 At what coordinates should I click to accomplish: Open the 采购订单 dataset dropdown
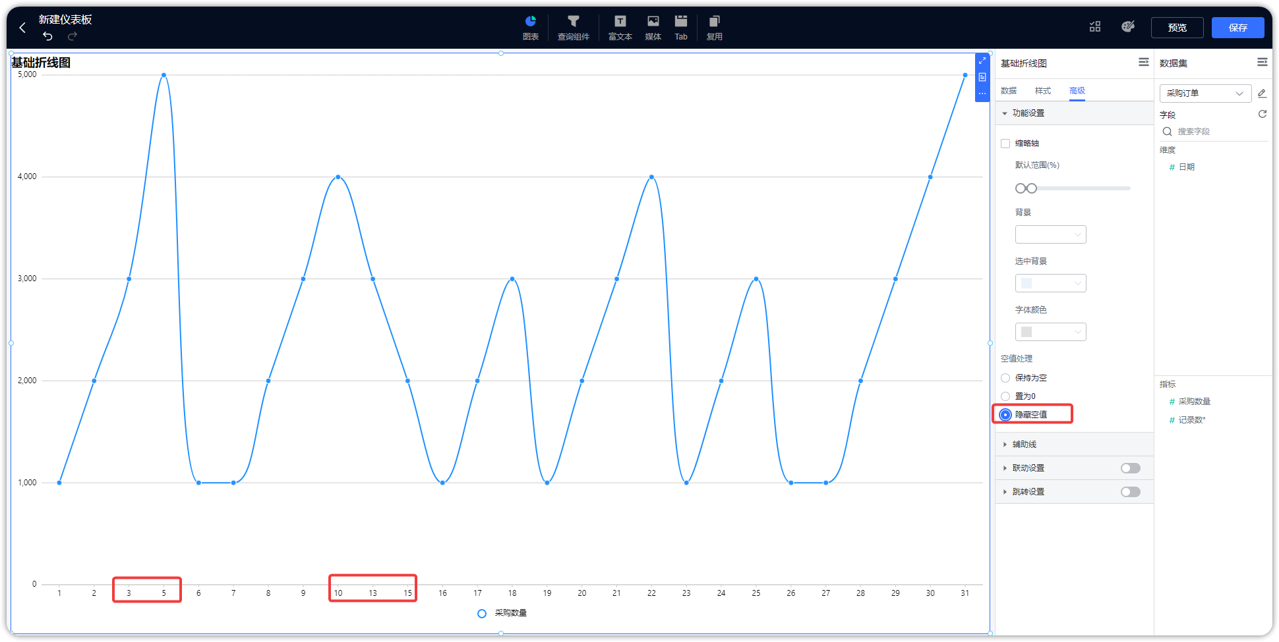pyautogui.click(x=1205, y=94)
